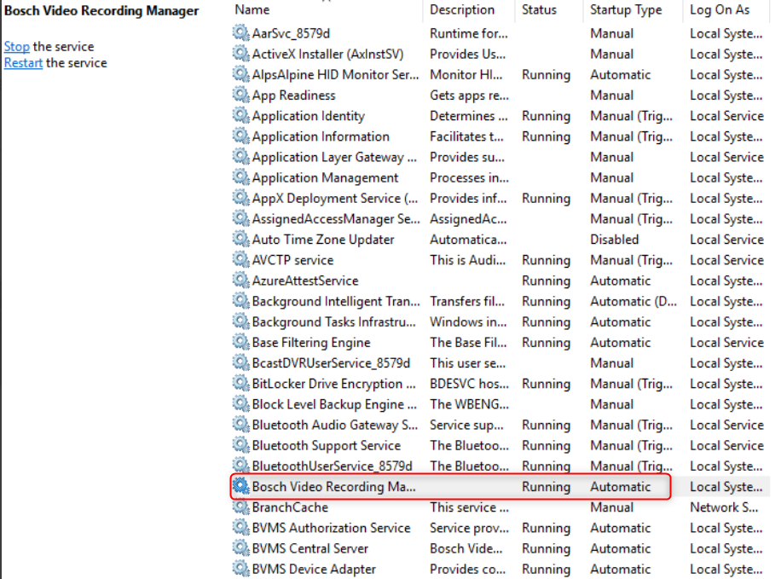This screenshot has height=579, width=781.
Task: Select the Bosch Video Recording Ma... row name
Action: coord(333,486)
